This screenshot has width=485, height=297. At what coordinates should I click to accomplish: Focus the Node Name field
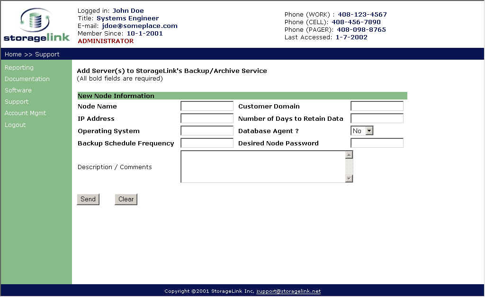[207, 106]
